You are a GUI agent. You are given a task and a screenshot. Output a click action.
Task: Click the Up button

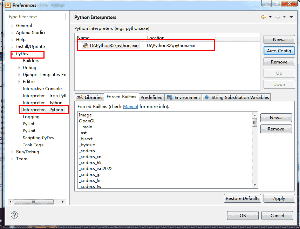coord(279,73)
